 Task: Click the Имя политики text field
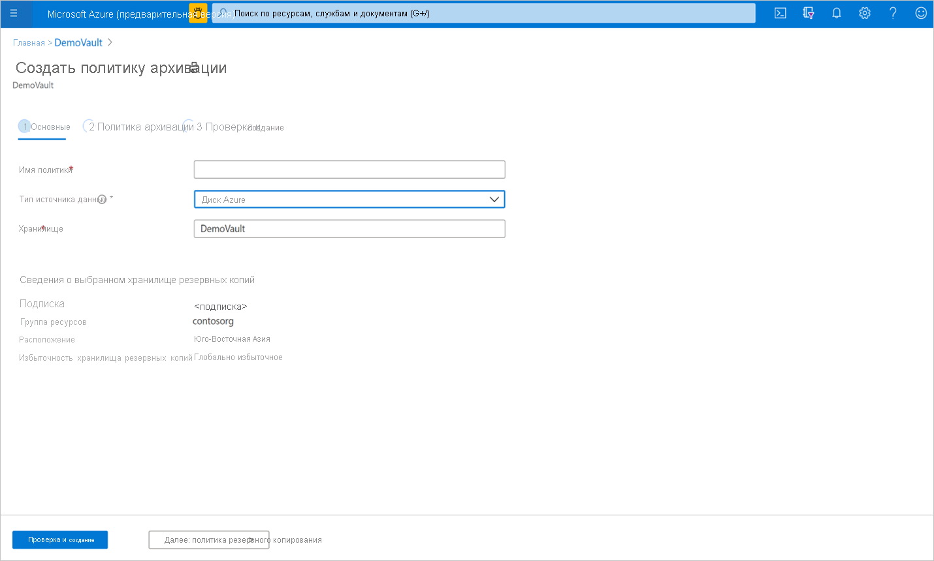tap(349, 170)
